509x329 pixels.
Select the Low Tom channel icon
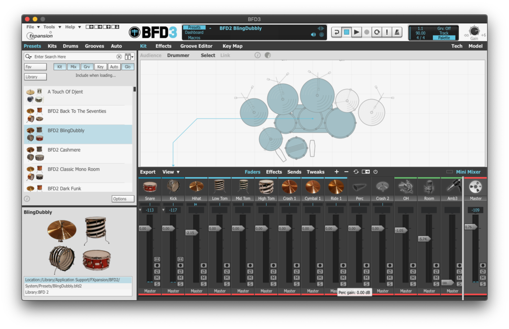click(220, 187)
